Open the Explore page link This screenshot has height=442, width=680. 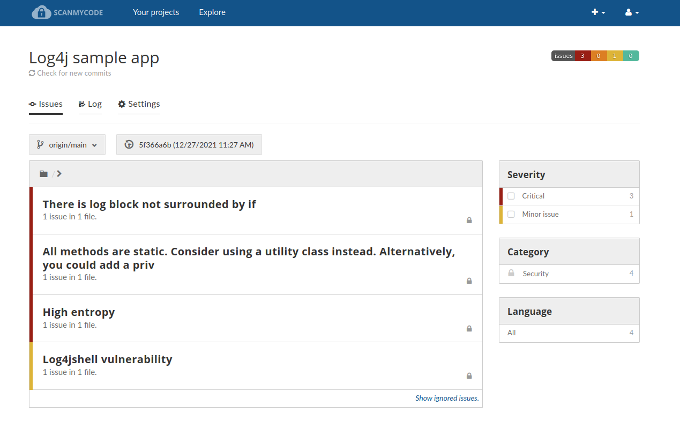(212, 12)
